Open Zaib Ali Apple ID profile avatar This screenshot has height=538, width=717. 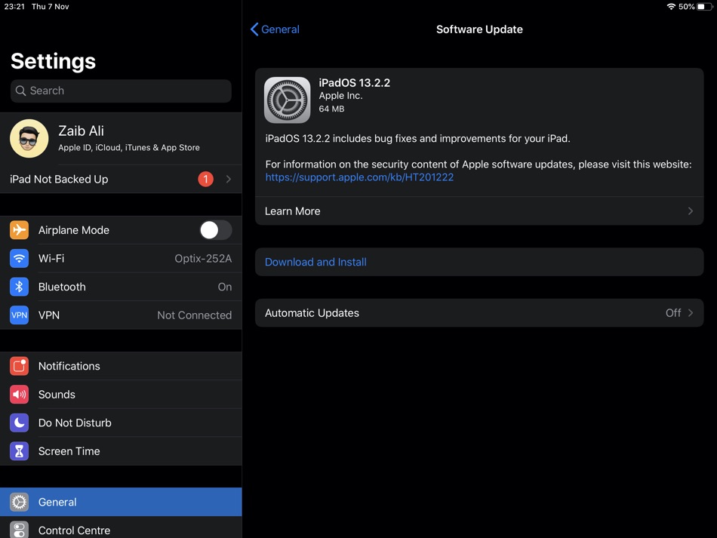pyautogui.click(x=29, y=139)
